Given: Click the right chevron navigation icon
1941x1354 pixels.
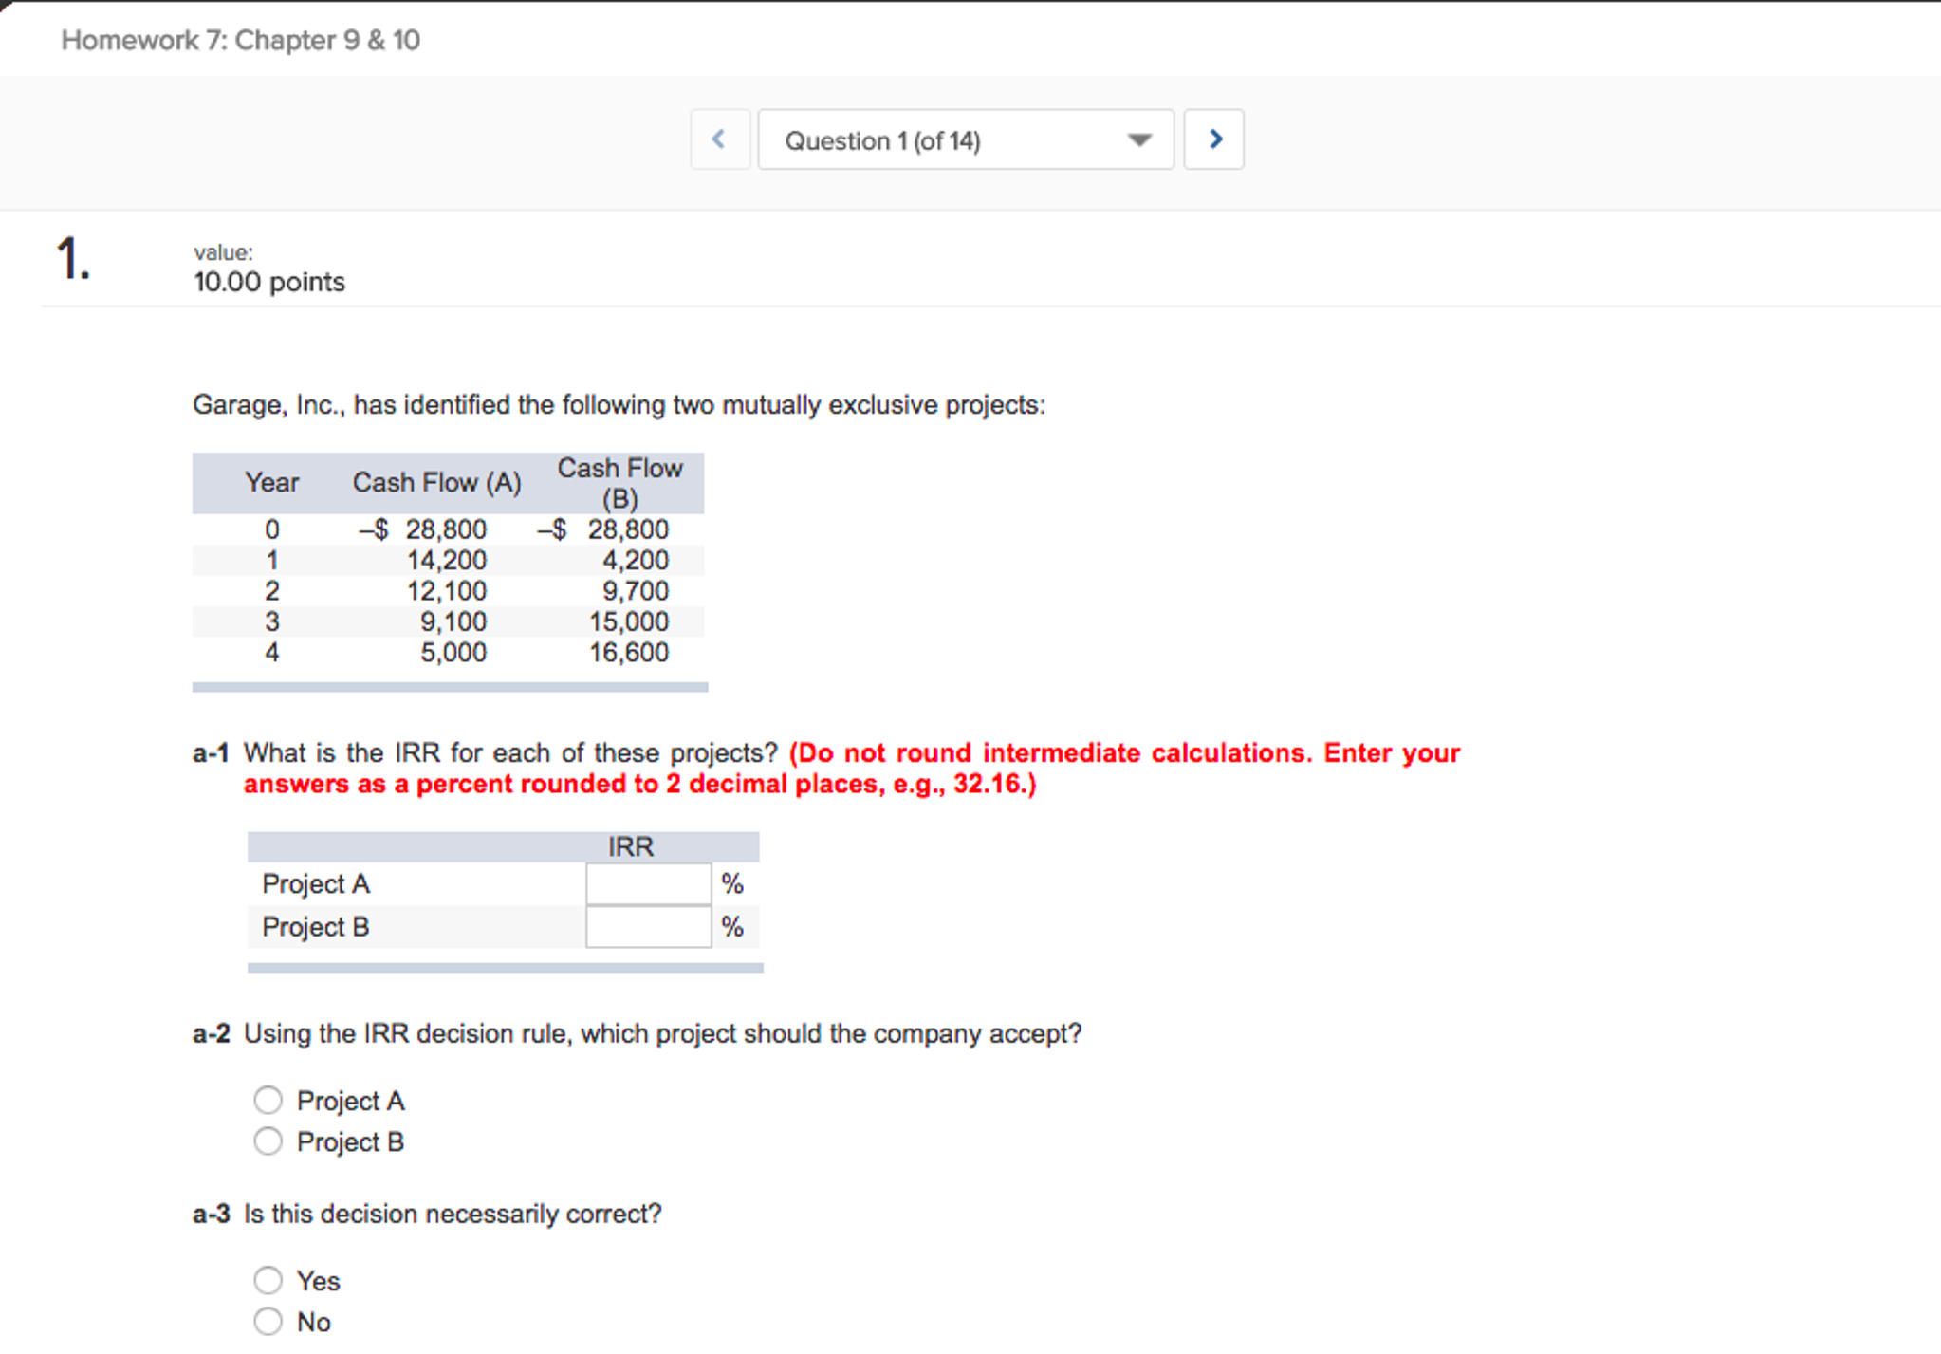Looking at the screenshot, I should [1214, 139].
